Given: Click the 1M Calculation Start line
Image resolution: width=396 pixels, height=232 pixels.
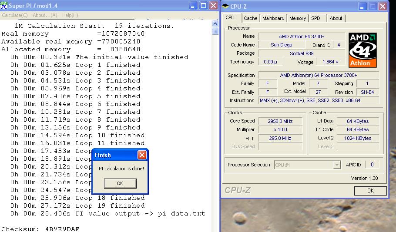Looking at the screenshot, I should point(94,26).
